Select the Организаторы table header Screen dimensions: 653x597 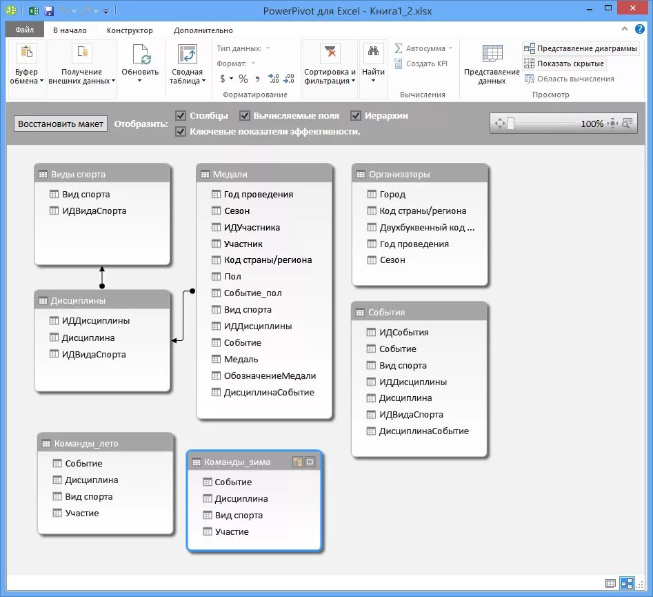420,174
